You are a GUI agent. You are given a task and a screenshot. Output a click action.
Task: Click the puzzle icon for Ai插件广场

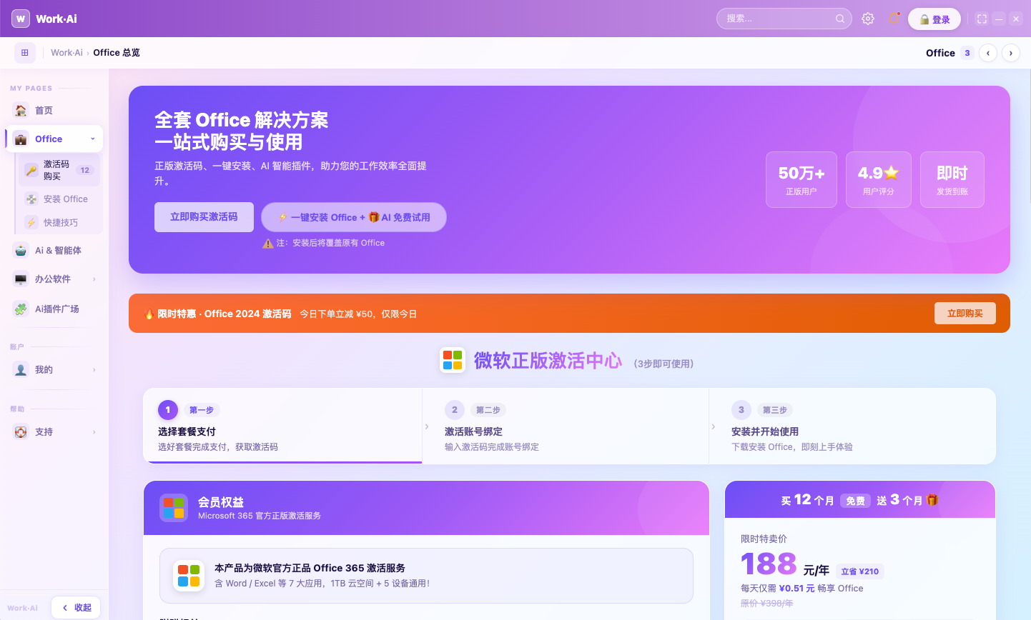coord(21,309)
